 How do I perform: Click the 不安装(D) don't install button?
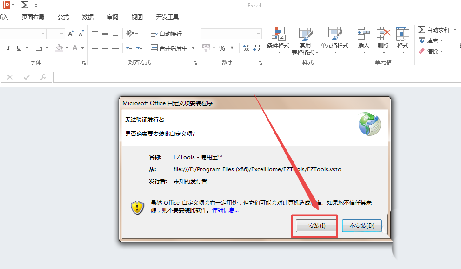(x=361, y=226)
